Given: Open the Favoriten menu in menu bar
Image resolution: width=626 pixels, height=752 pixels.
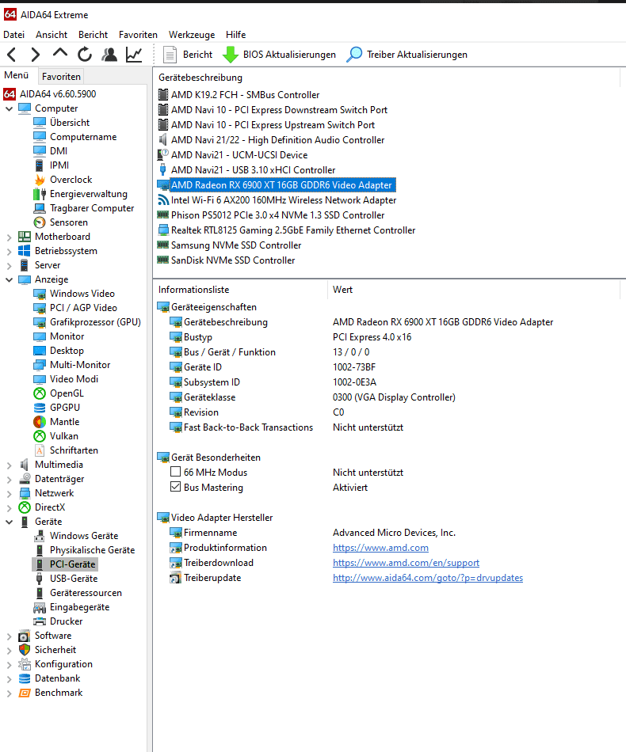Looking at the screenshot, I should tap(138, 35).
